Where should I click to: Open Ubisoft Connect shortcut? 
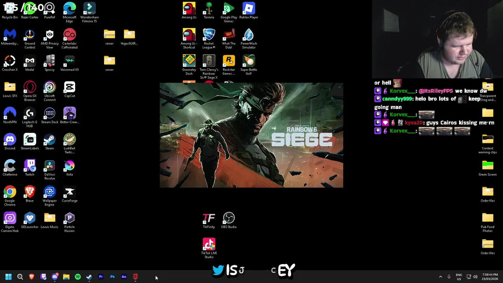click(x=50, y=91)
